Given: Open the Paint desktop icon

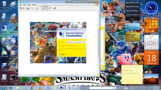Looking at the screenshot, I should (x=13, y=5).
